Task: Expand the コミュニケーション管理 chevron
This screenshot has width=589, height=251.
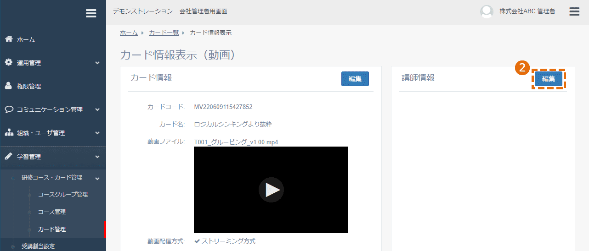Action: 97,109
